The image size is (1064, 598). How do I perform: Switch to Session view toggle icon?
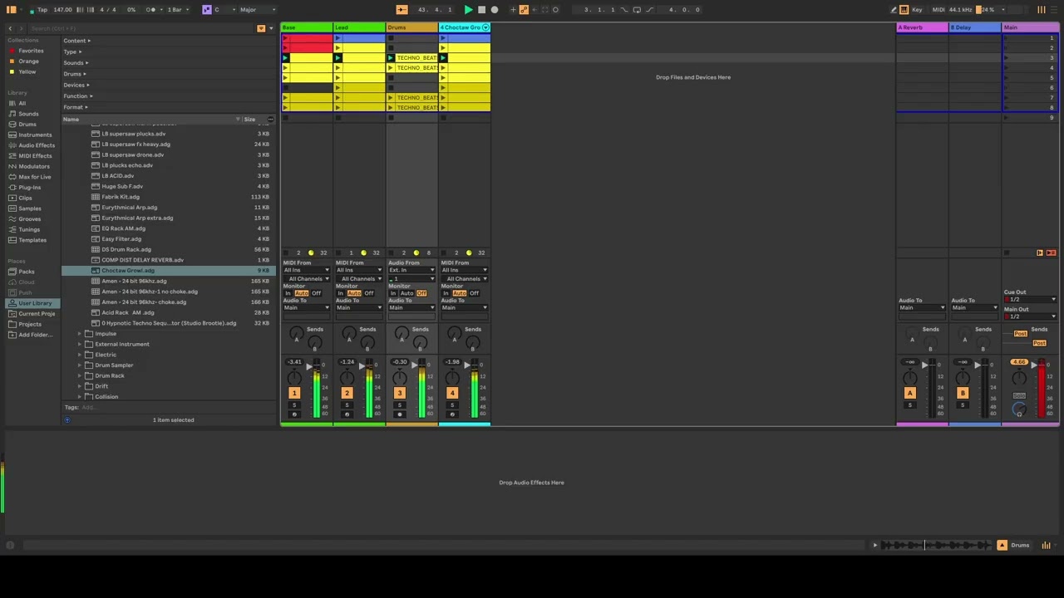click(x=1041, y=10)
